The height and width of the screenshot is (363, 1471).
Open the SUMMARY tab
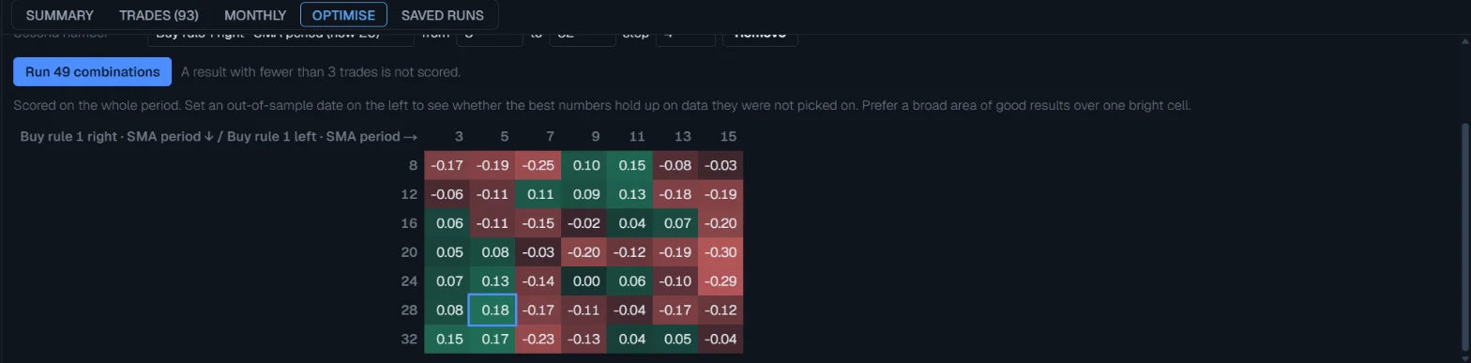point(59,16)
